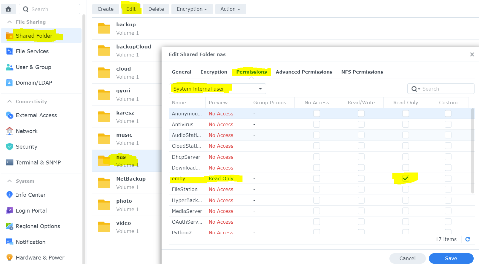Click the Edit button
Image resolution: width=479 pixels, height=264 pixels.
coord(131,9)
